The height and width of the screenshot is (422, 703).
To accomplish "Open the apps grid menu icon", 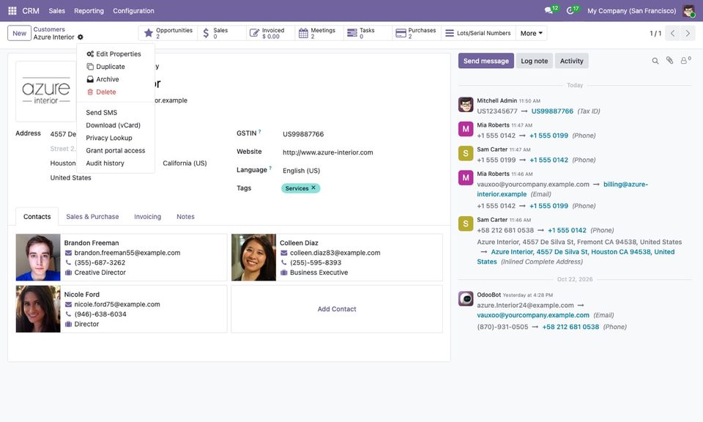I will tap(12, 10).
